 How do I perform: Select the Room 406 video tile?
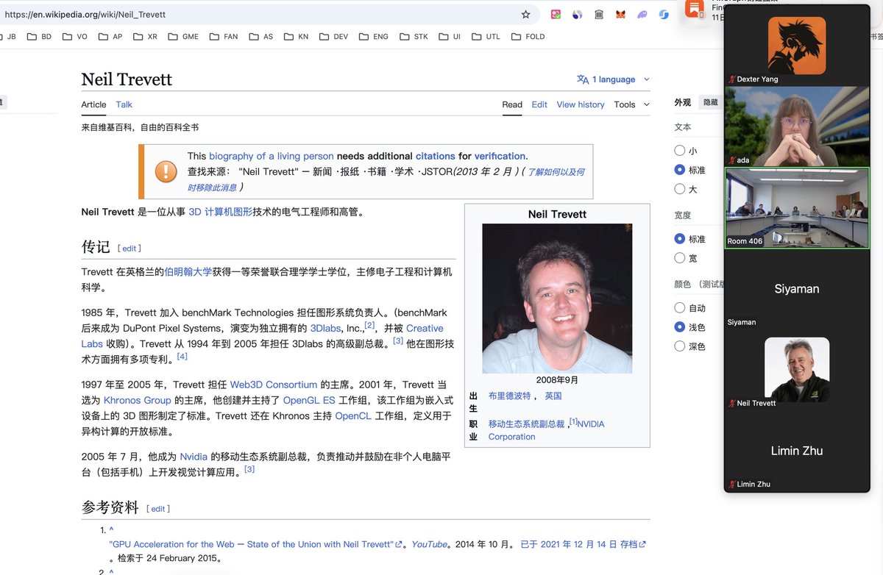(x=797, y=208)
